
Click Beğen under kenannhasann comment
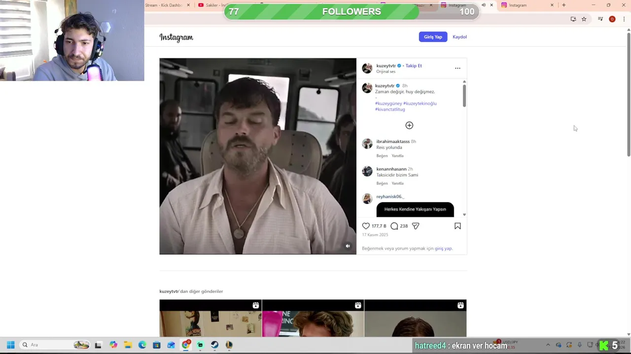382,183
